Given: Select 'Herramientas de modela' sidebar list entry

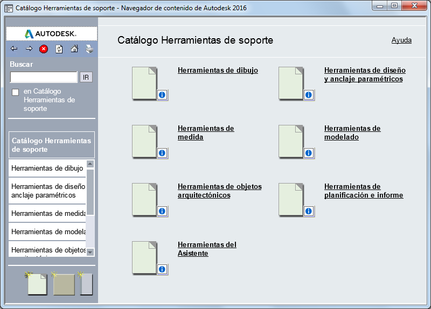Looking at the screenshot, I should pos(47,232).
